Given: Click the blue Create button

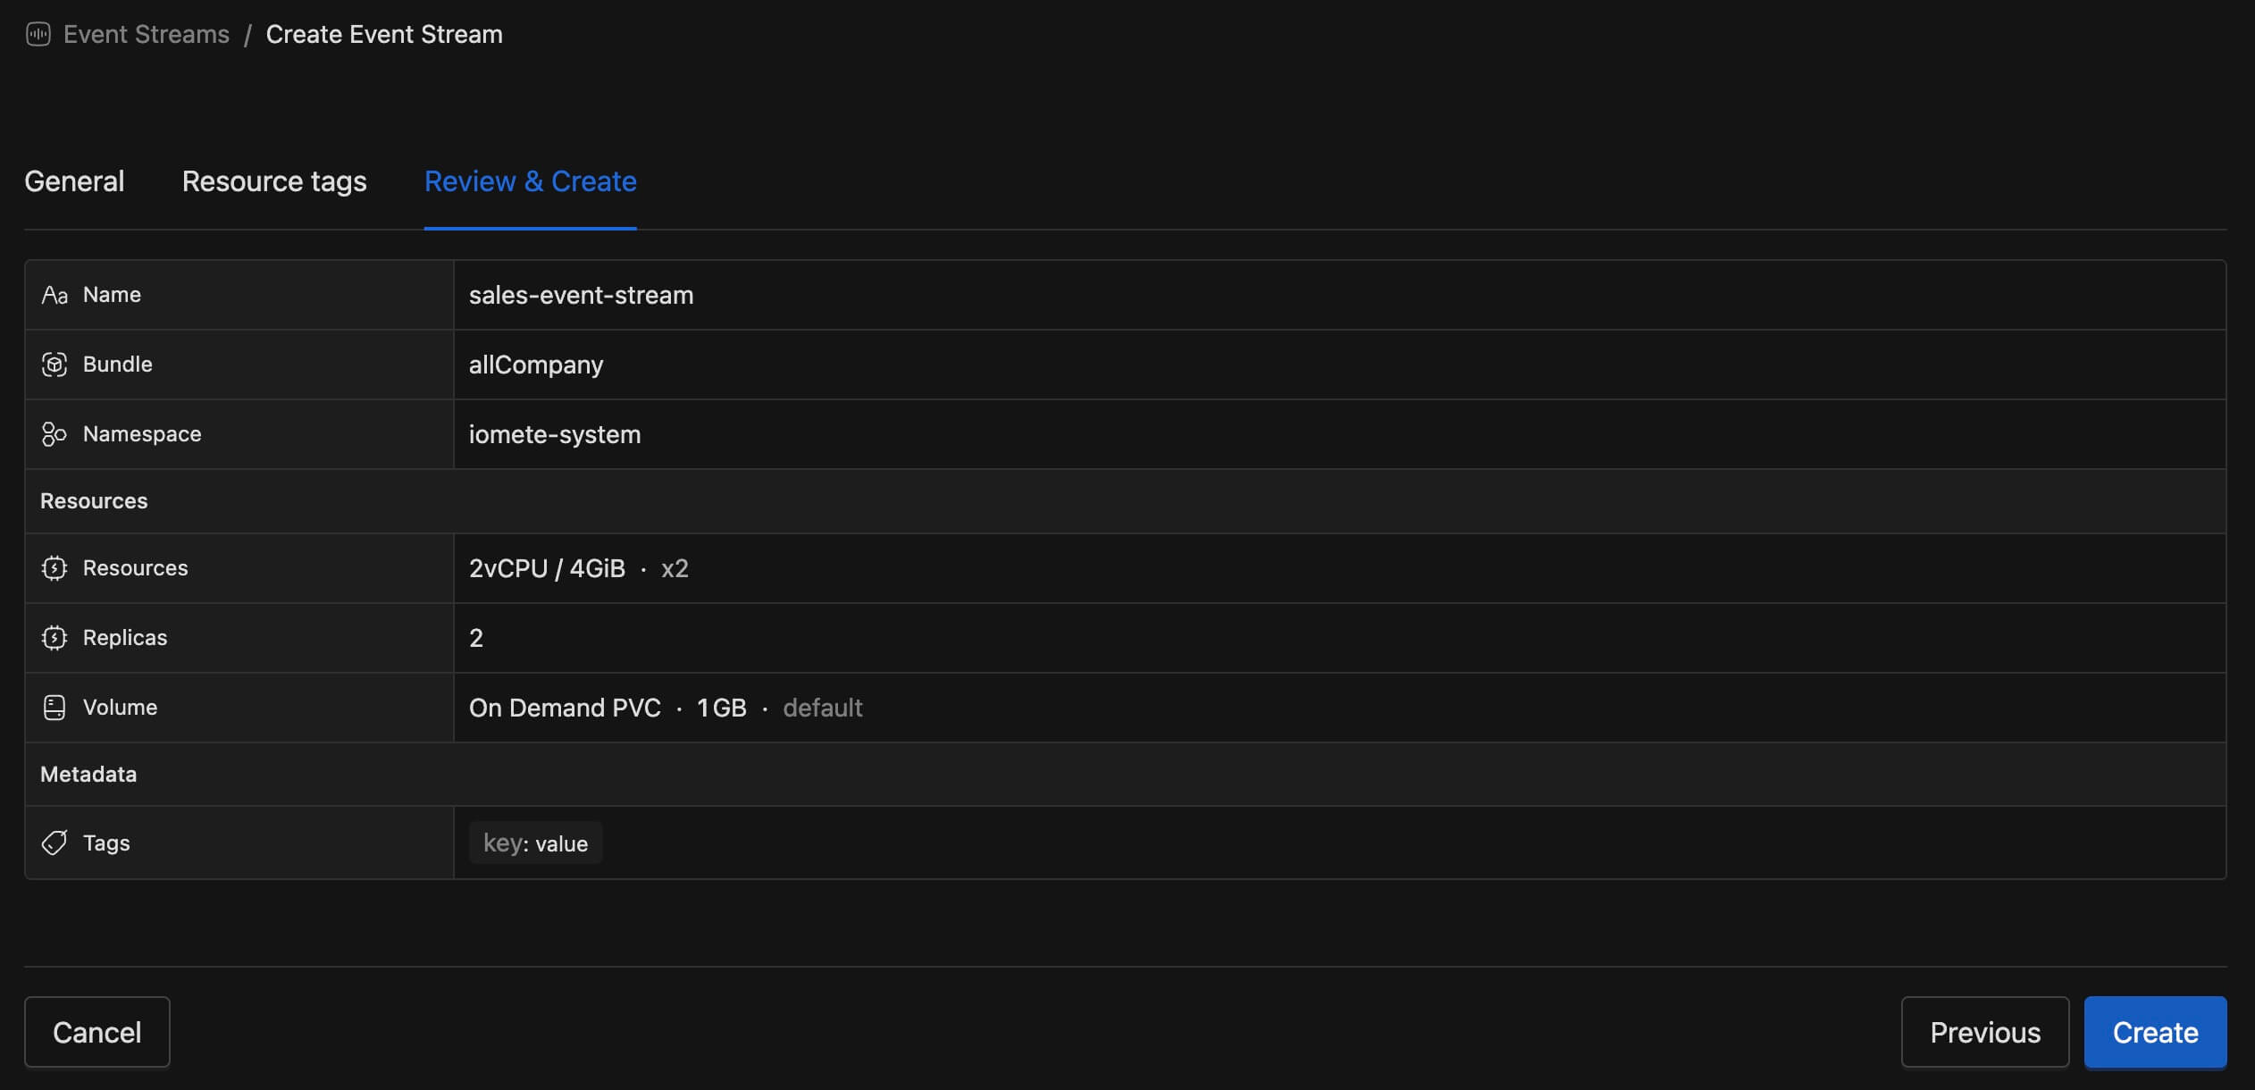Looking at the screenshot, I should click(x=2154, y=1032).
